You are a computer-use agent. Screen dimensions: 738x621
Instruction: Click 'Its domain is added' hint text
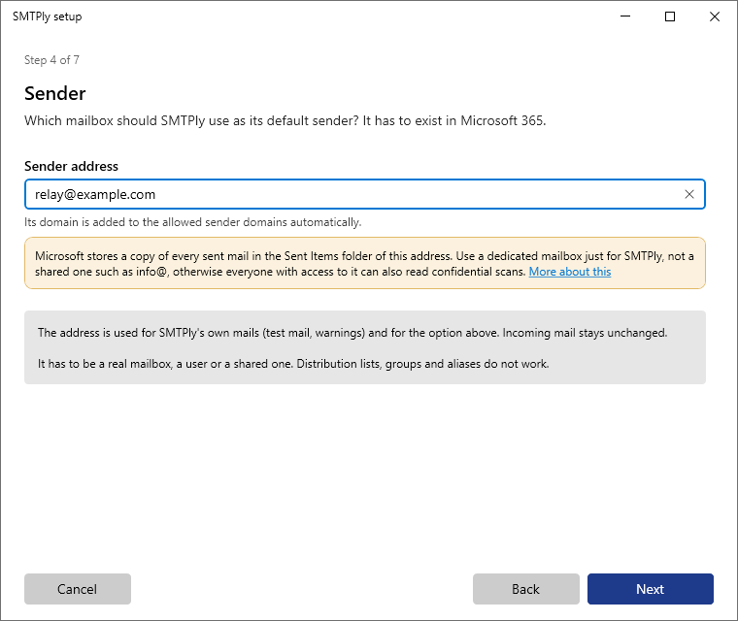[x=193, y=222]
